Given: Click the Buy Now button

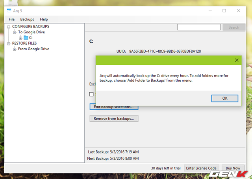Looking at the screenshot, I should point(232,168).
